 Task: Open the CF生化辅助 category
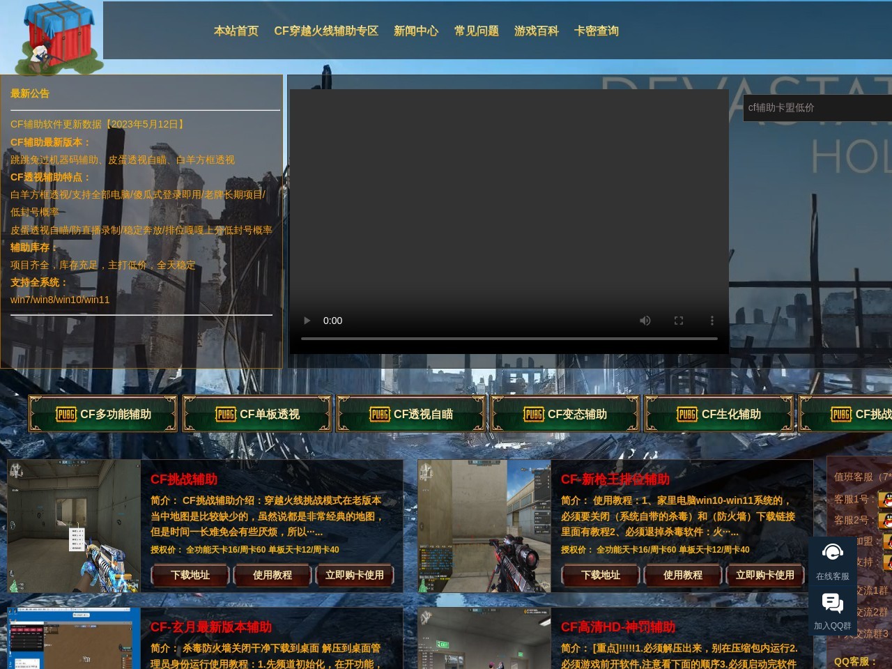(x=719, y=414)
